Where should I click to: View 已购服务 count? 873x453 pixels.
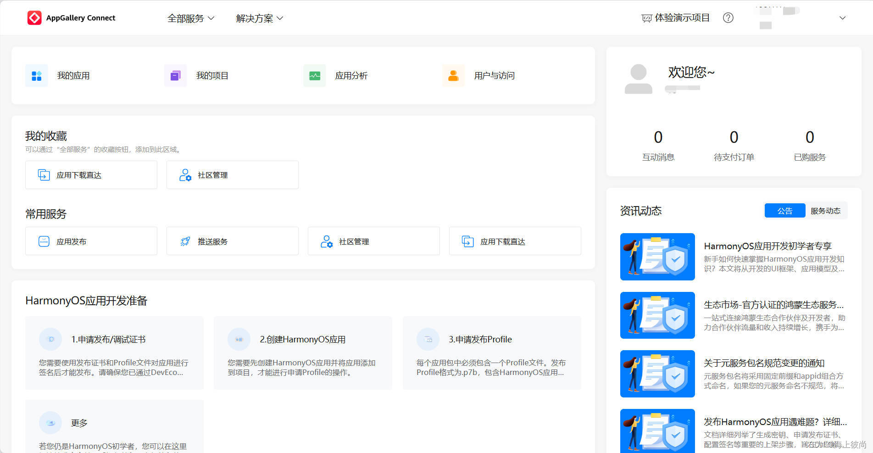[810, 137]
